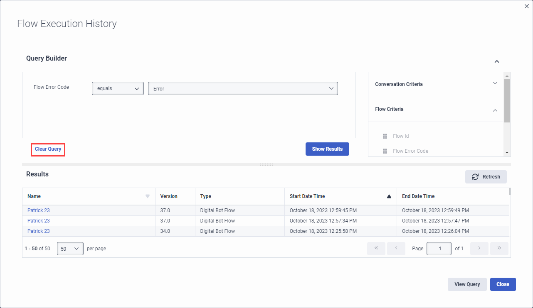Go to the next results page
The width and height of the screenshot is (533, 308).
[x=479, y=248]
